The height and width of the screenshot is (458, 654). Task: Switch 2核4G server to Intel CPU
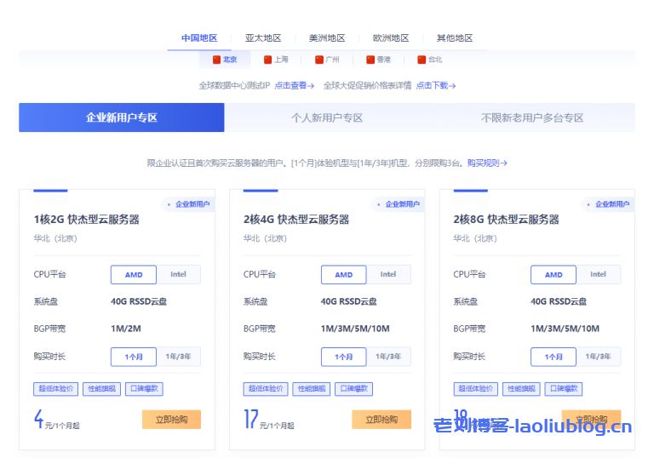(x=388, y=274)
